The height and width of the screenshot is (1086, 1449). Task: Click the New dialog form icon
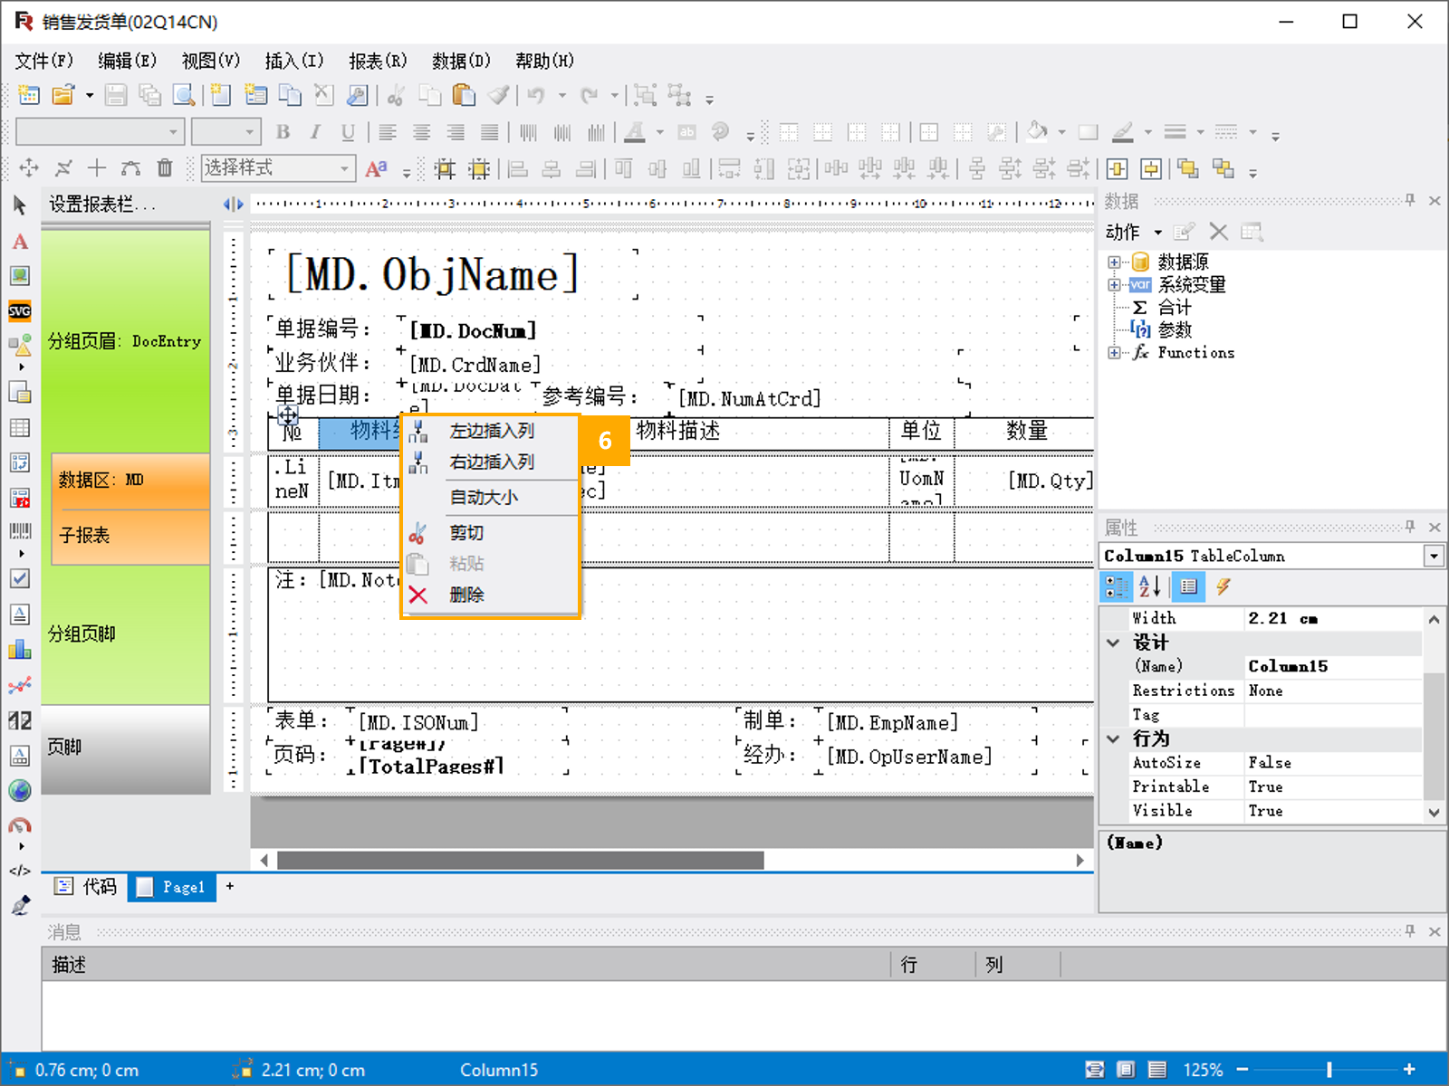(x=256, y=95)
